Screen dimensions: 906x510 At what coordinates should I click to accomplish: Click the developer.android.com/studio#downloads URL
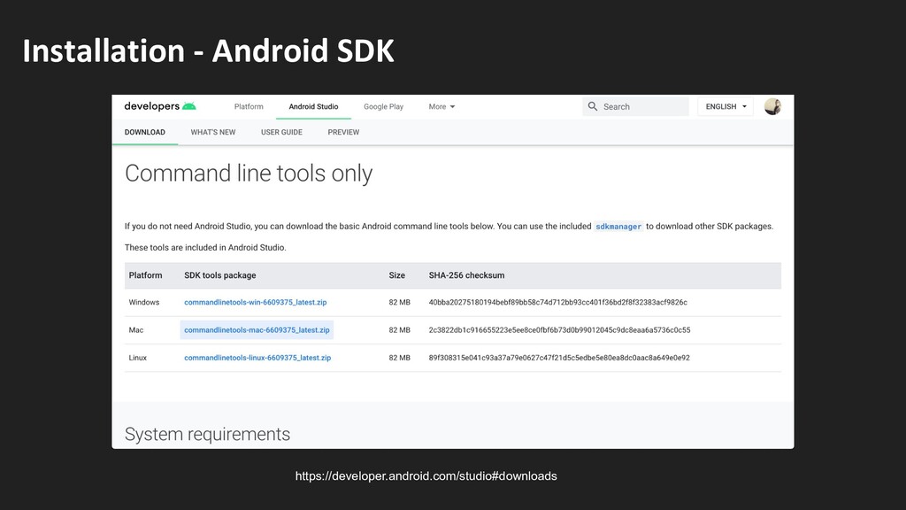coord(426,475)
